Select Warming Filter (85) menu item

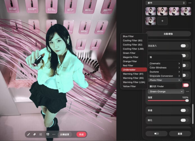(134, 78)
